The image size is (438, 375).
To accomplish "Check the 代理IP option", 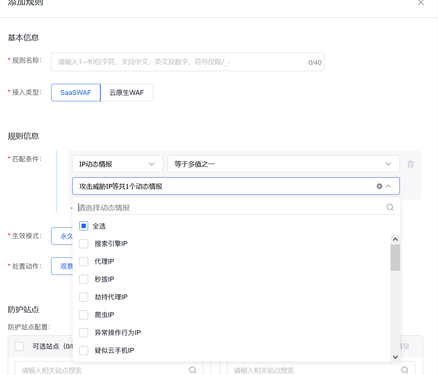I will [84, 261].
